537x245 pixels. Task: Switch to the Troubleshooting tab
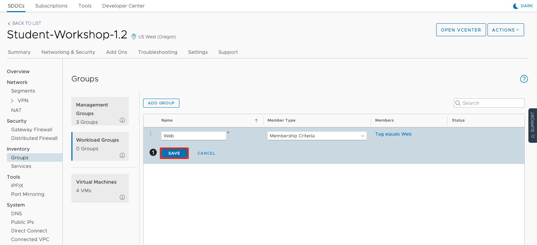coord(157,52)
